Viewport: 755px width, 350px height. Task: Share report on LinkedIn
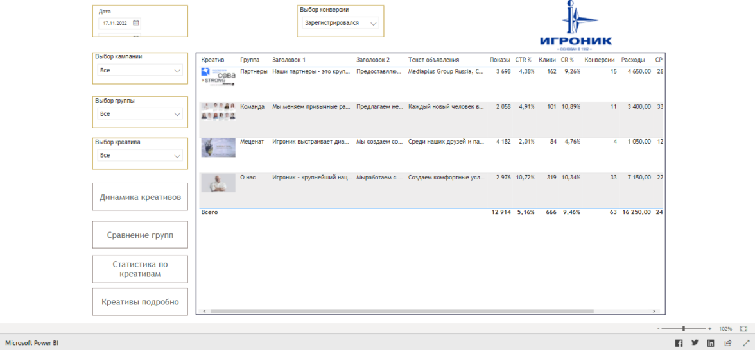click(x=711, y=343)
